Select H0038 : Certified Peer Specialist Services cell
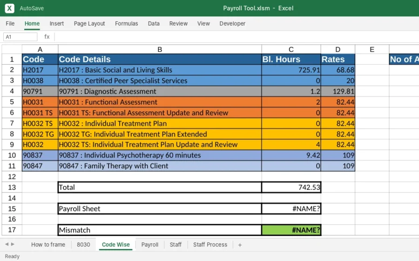Viewport: 419px width, 261px height. (160, 81)
